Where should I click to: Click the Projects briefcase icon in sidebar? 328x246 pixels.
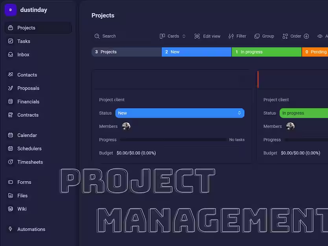(11, 28)
